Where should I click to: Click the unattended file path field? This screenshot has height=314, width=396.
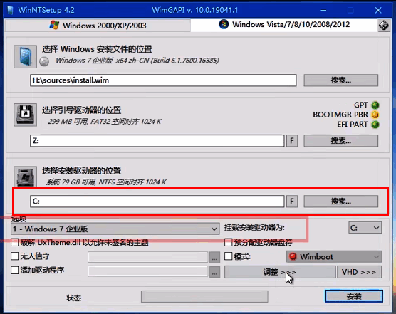click(x=148, y=257)
